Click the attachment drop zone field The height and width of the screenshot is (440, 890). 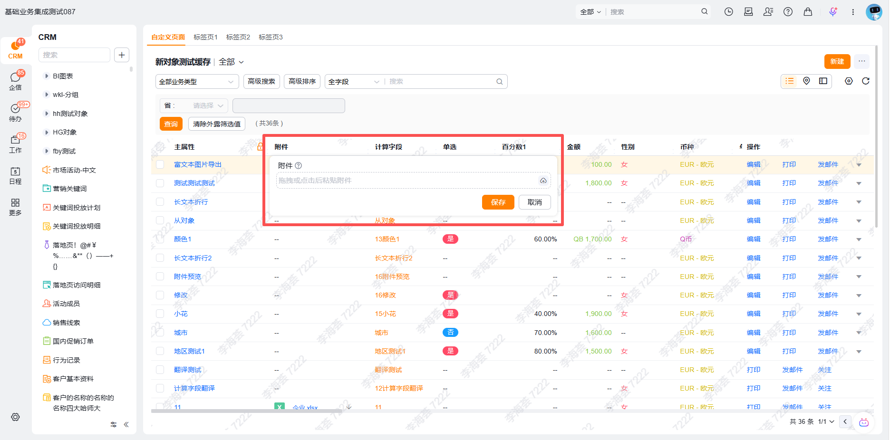pos(414,181)
